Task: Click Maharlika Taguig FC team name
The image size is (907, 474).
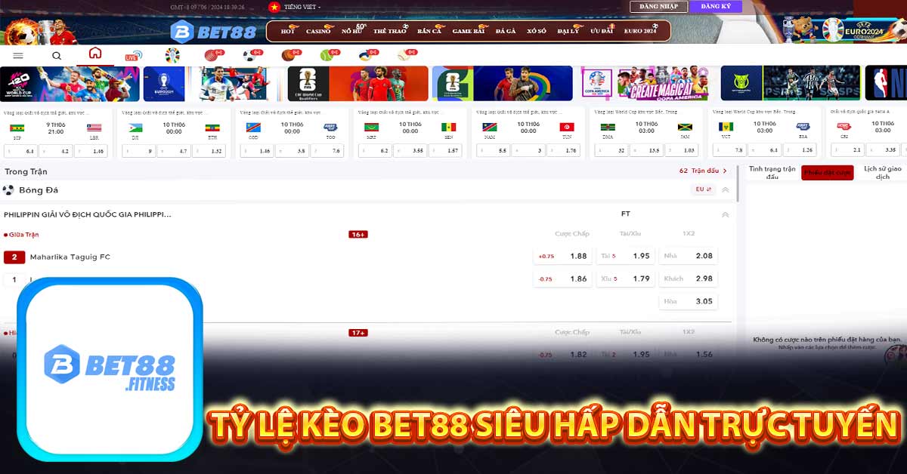Action: point(70,257)
